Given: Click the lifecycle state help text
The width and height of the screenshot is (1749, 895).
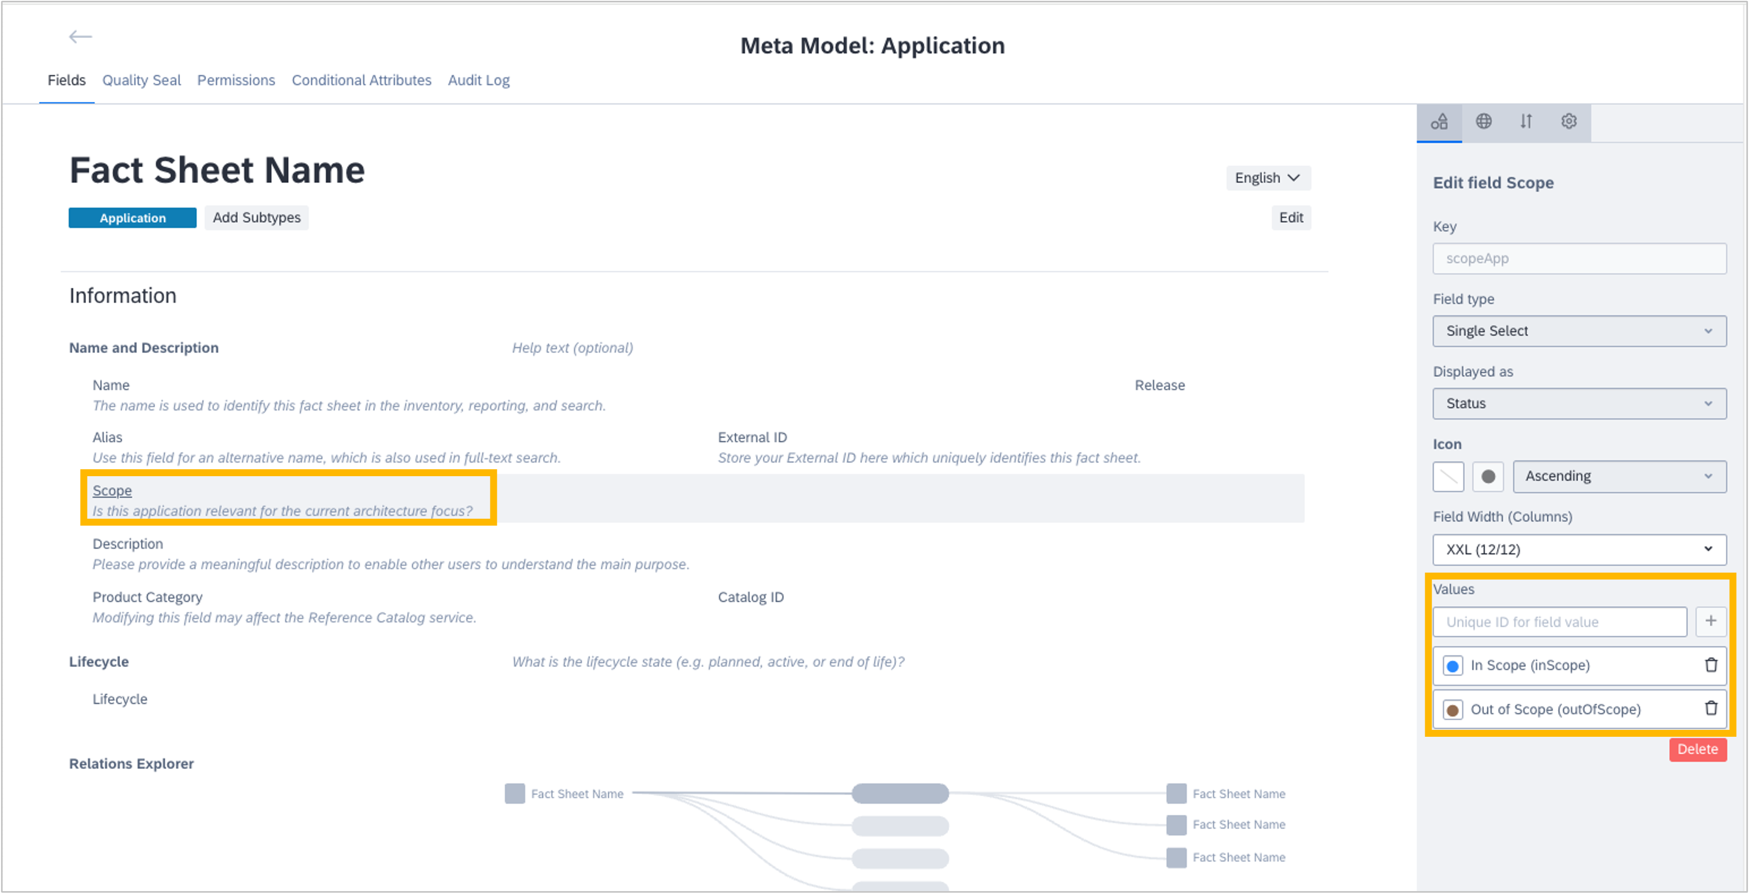Looking at the screenshot, I should tap(707, 662).
